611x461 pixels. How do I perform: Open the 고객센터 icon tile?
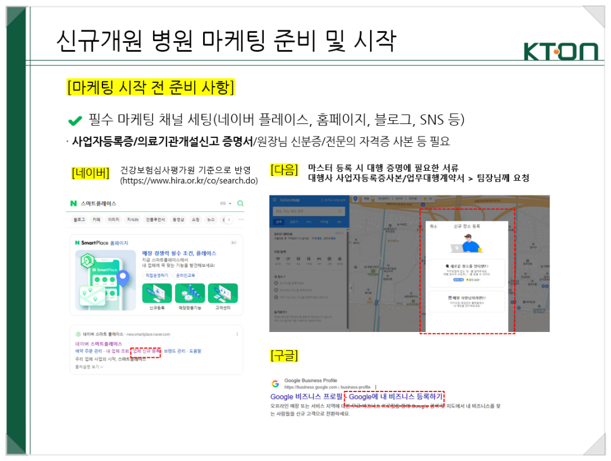coord(223,293)
